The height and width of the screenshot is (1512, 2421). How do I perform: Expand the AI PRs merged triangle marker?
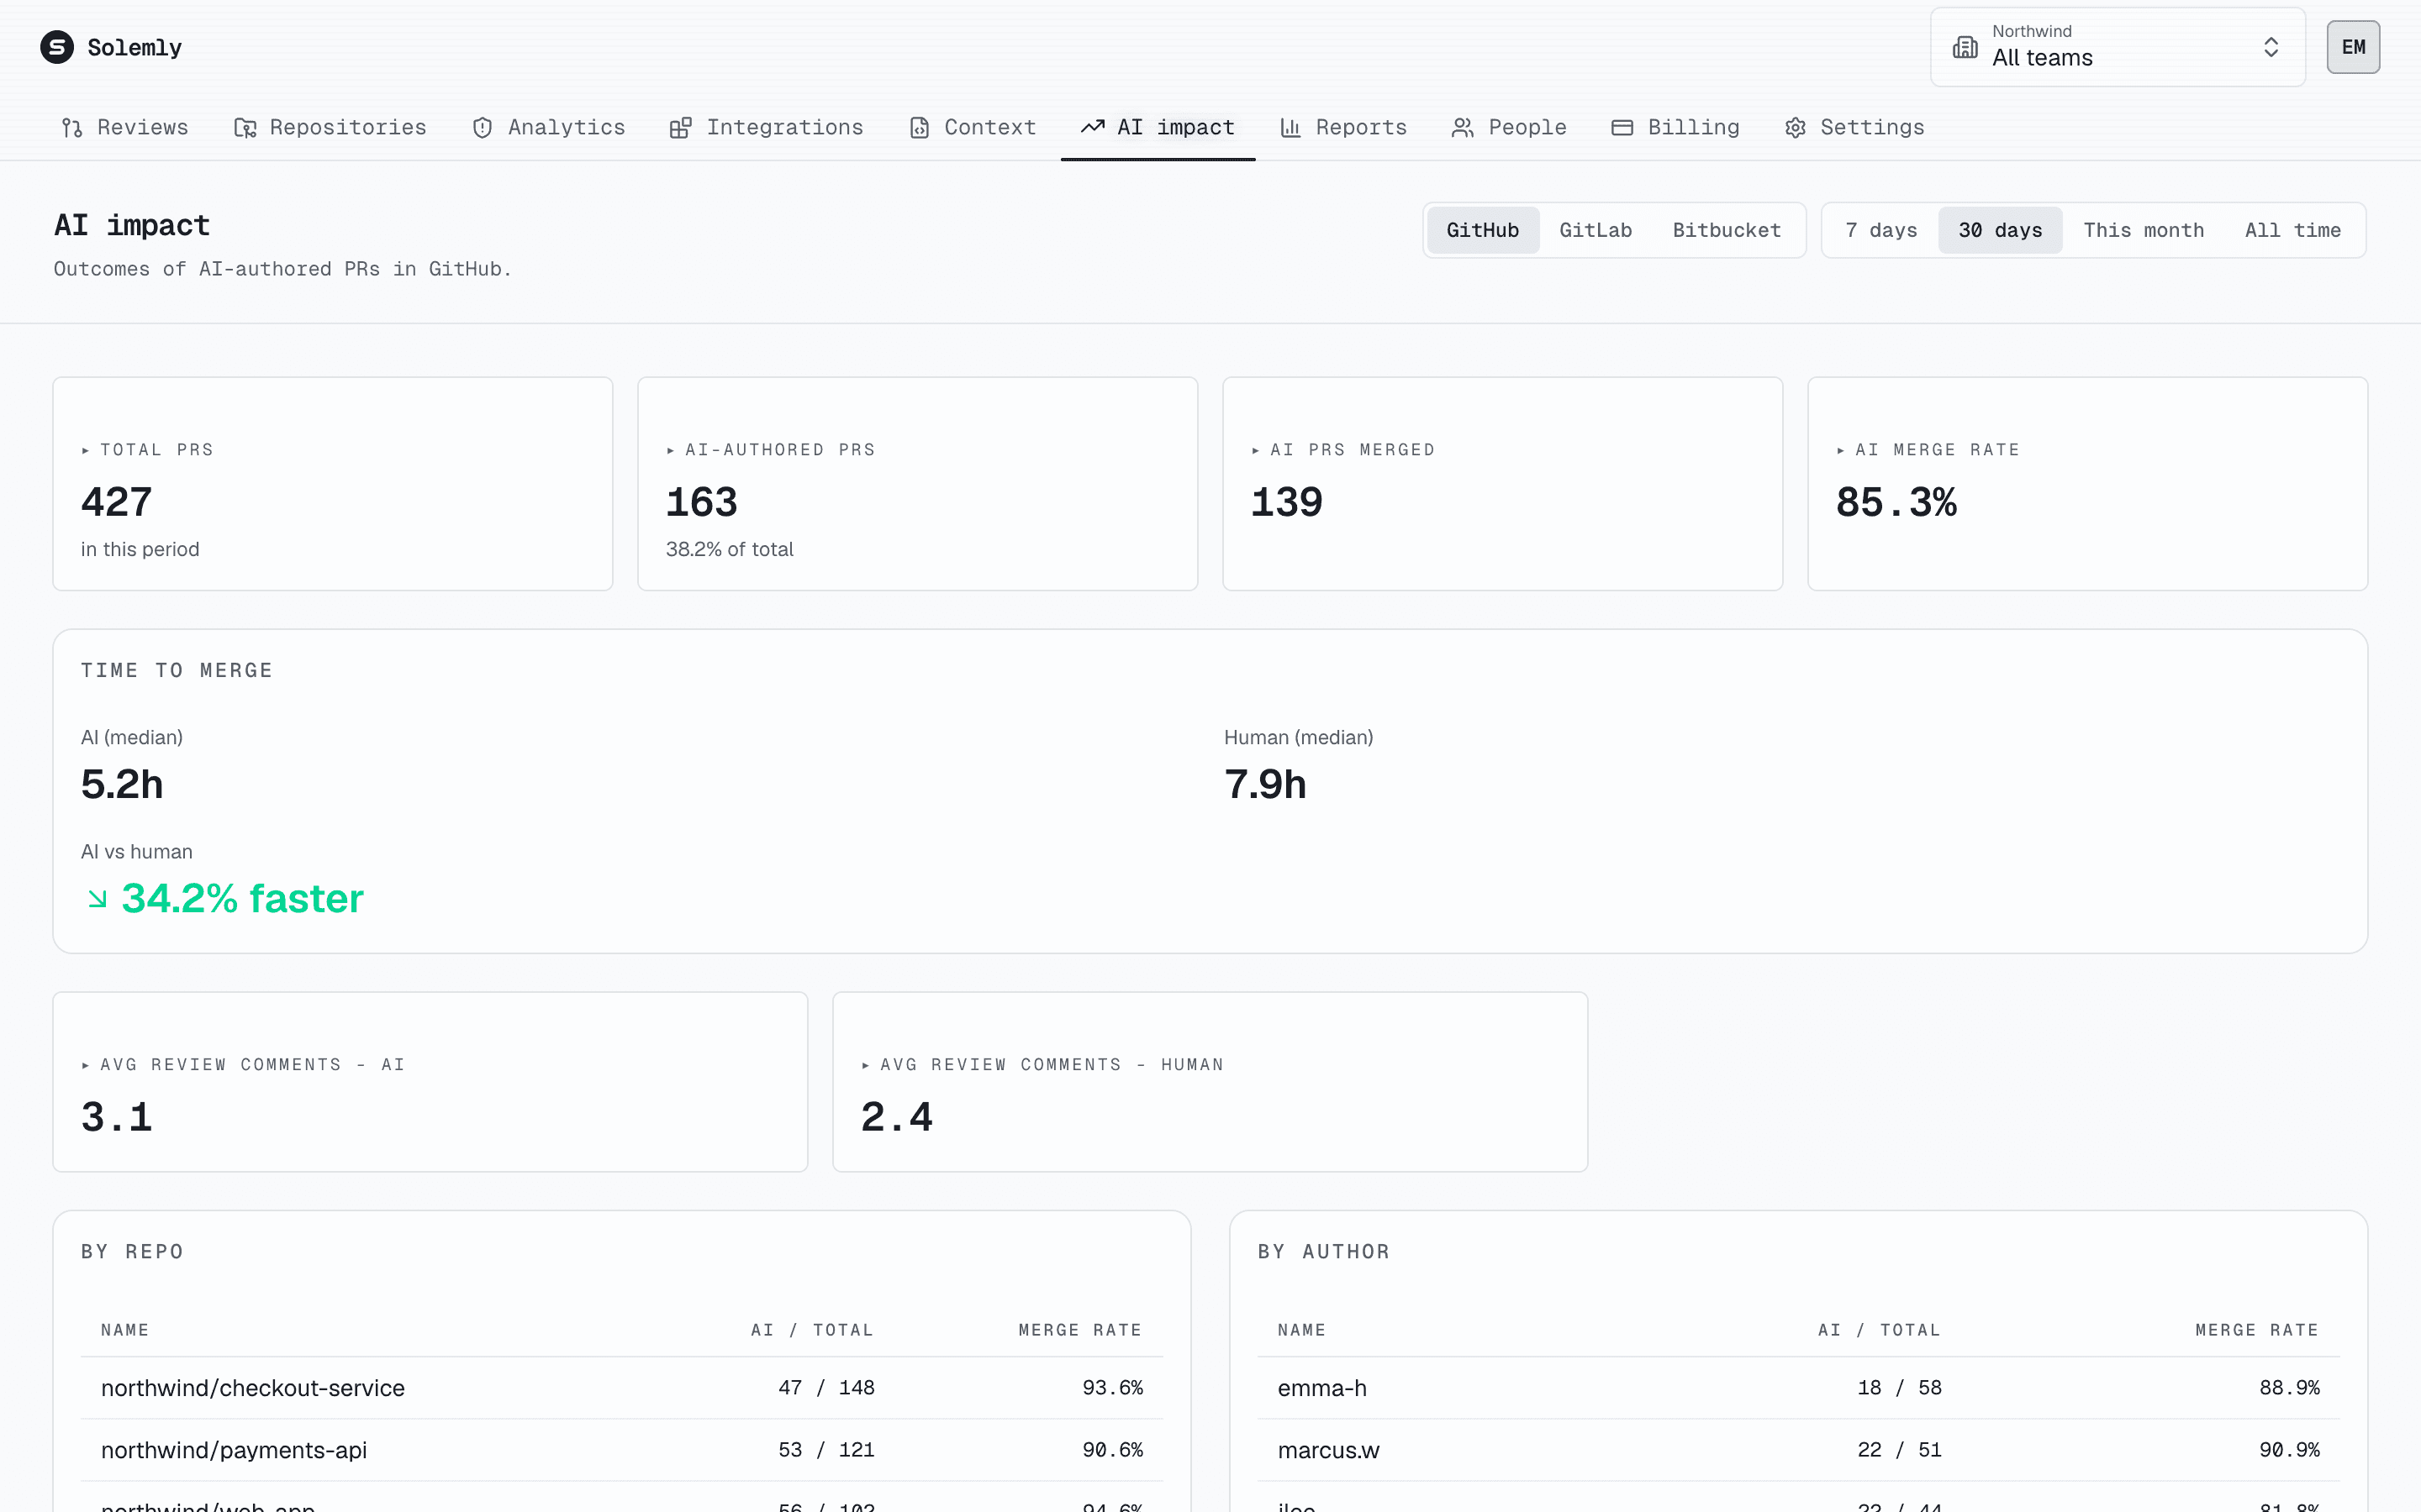(x=1257, y=451)
